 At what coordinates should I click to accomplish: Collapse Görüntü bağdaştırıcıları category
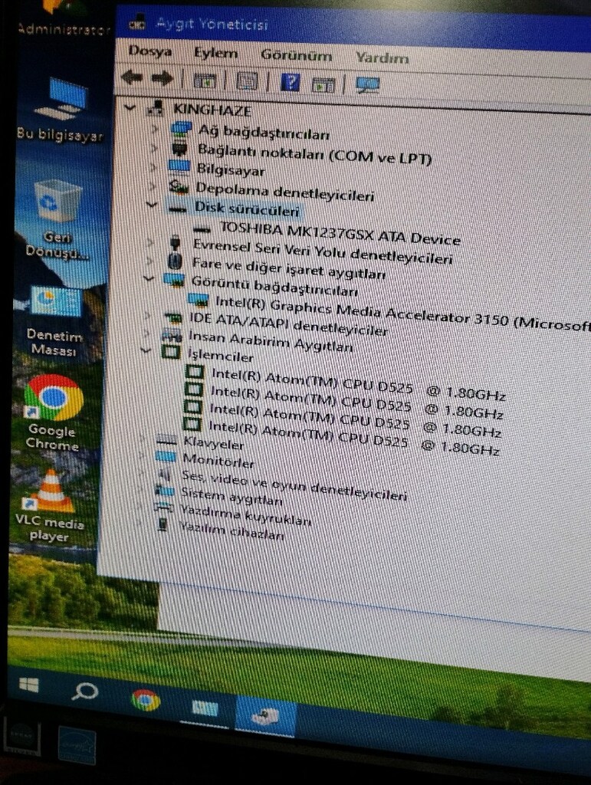pyautogui.click(x=148, y=278)
